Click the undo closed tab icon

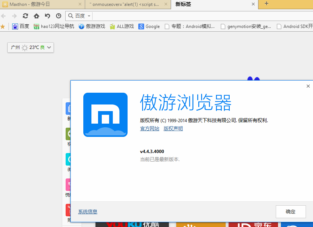(x=48, y=16)
